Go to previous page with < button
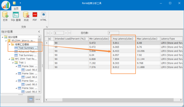The height and width of the screenshot is (107, 184). coord(52,33)
